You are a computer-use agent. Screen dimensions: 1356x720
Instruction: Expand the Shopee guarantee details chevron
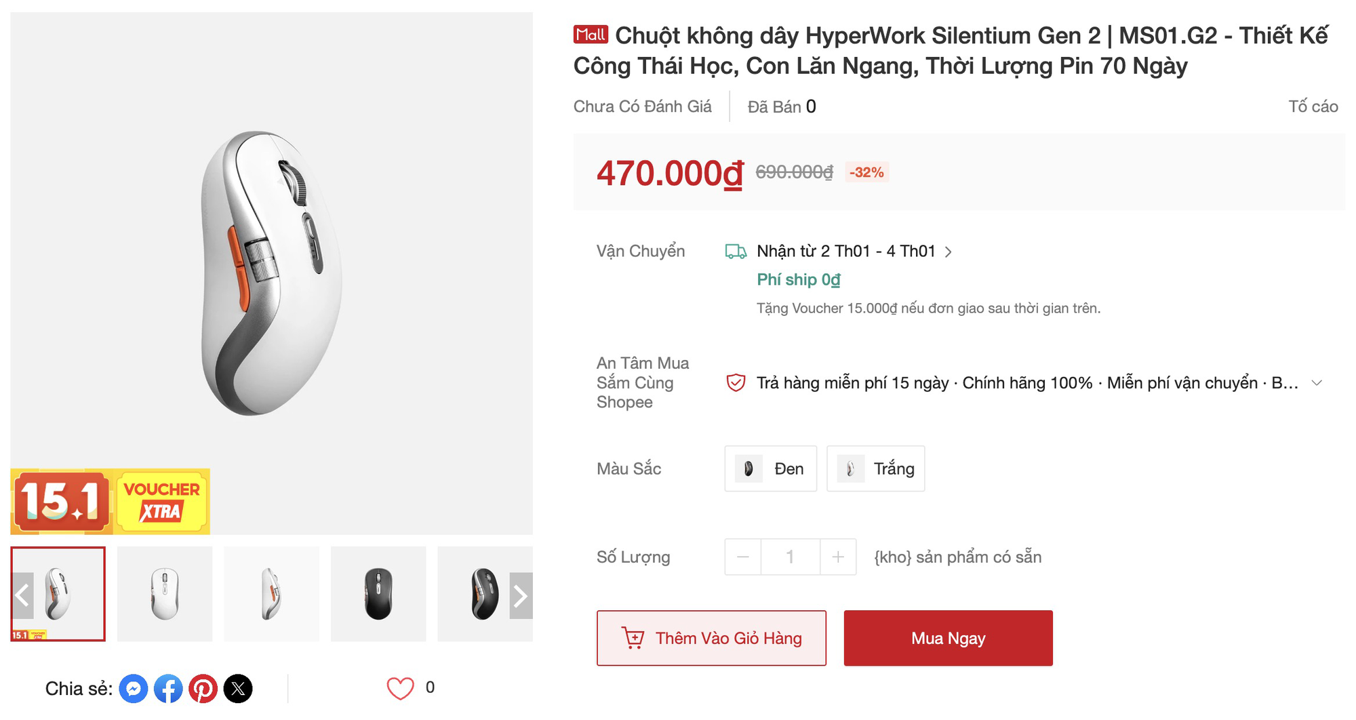click(1317, 383)
